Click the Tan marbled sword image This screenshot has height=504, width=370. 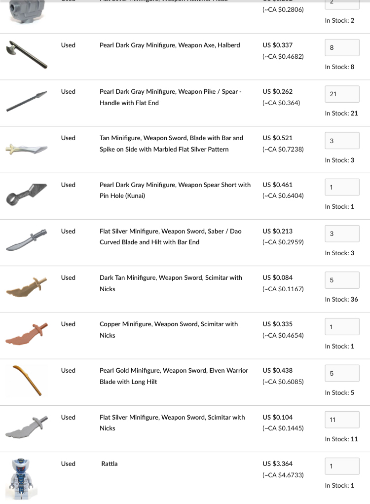click(27, 148)
